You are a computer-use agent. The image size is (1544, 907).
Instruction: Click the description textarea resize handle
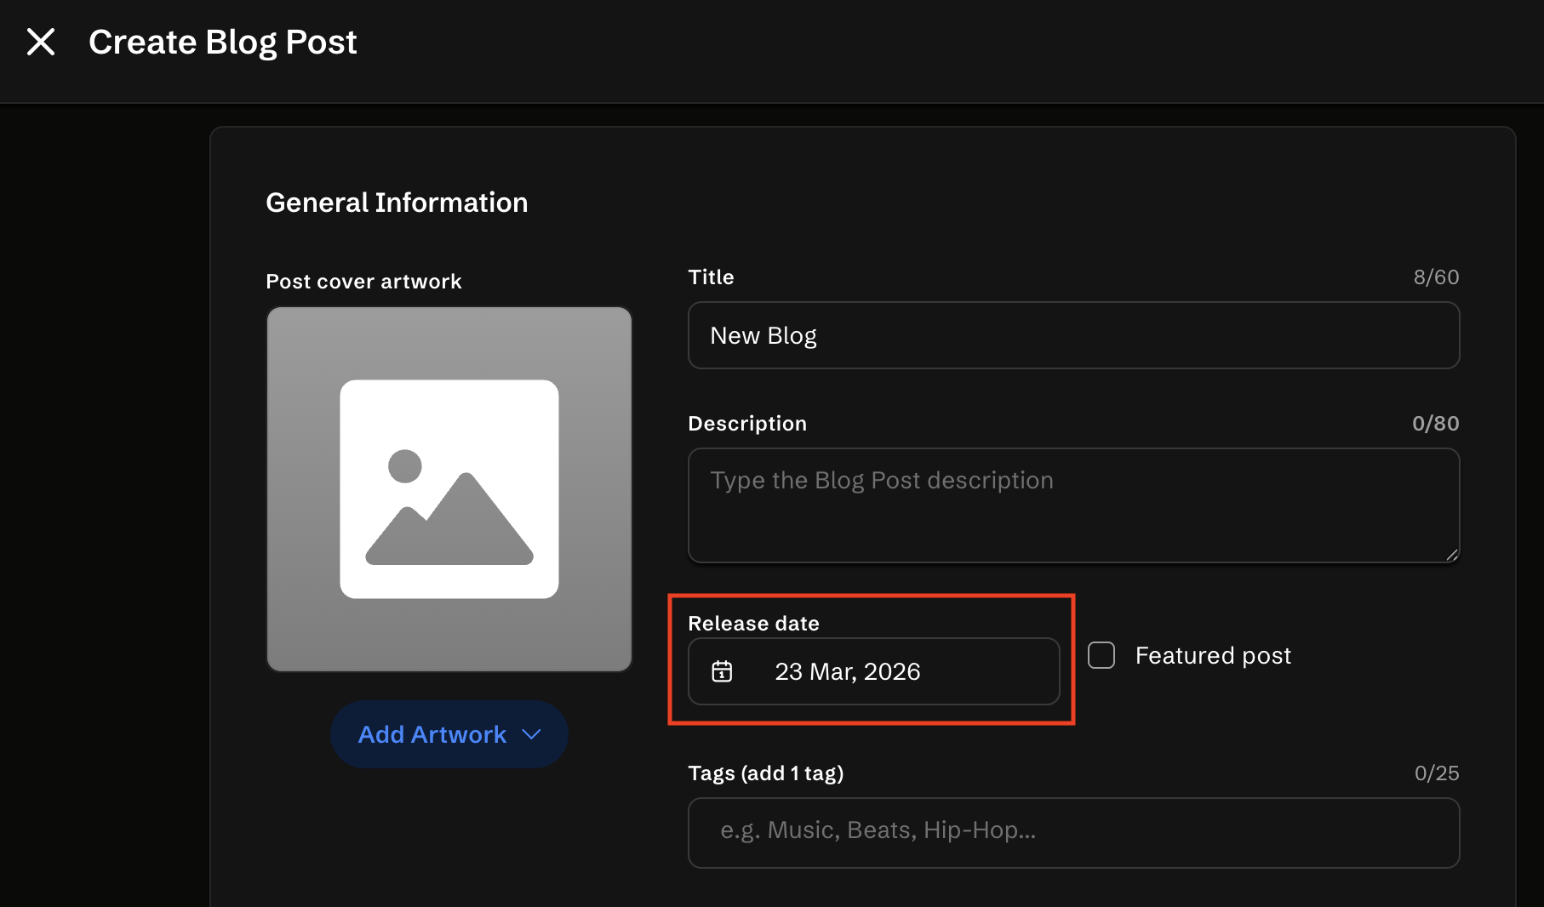click(1451, 555)
